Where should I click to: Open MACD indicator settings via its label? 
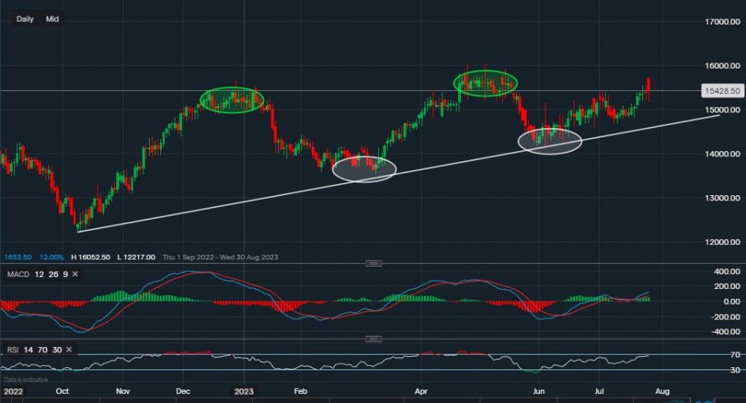coord(19,275)
